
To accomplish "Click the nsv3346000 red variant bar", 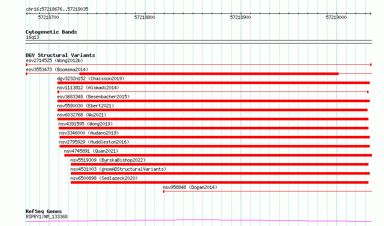I will point(214,137).
